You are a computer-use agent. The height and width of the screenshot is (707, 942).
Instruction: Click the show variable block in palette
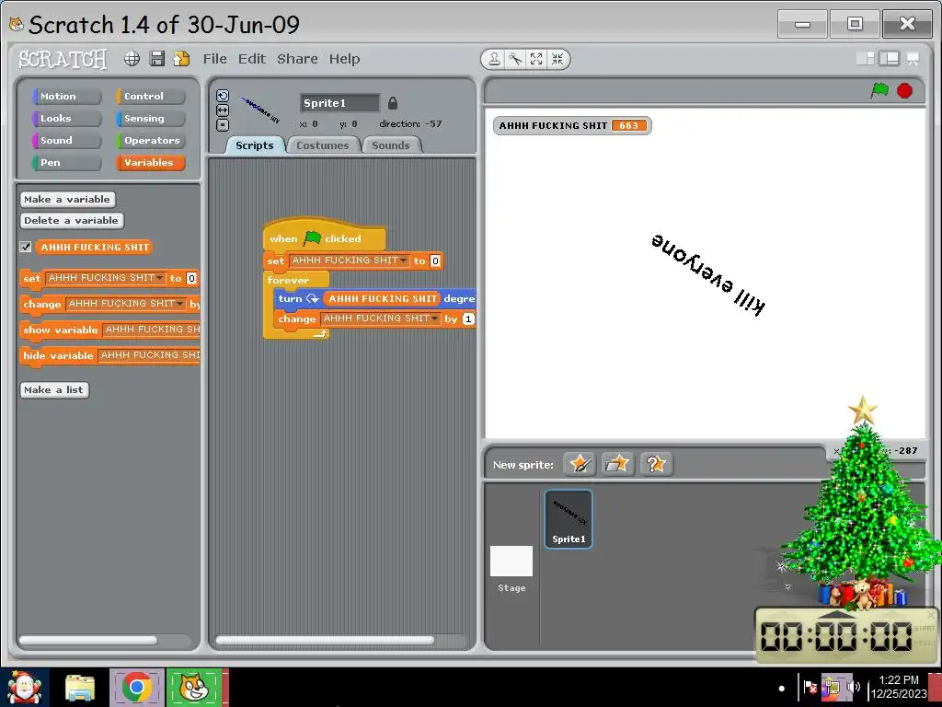click(110, 330)
